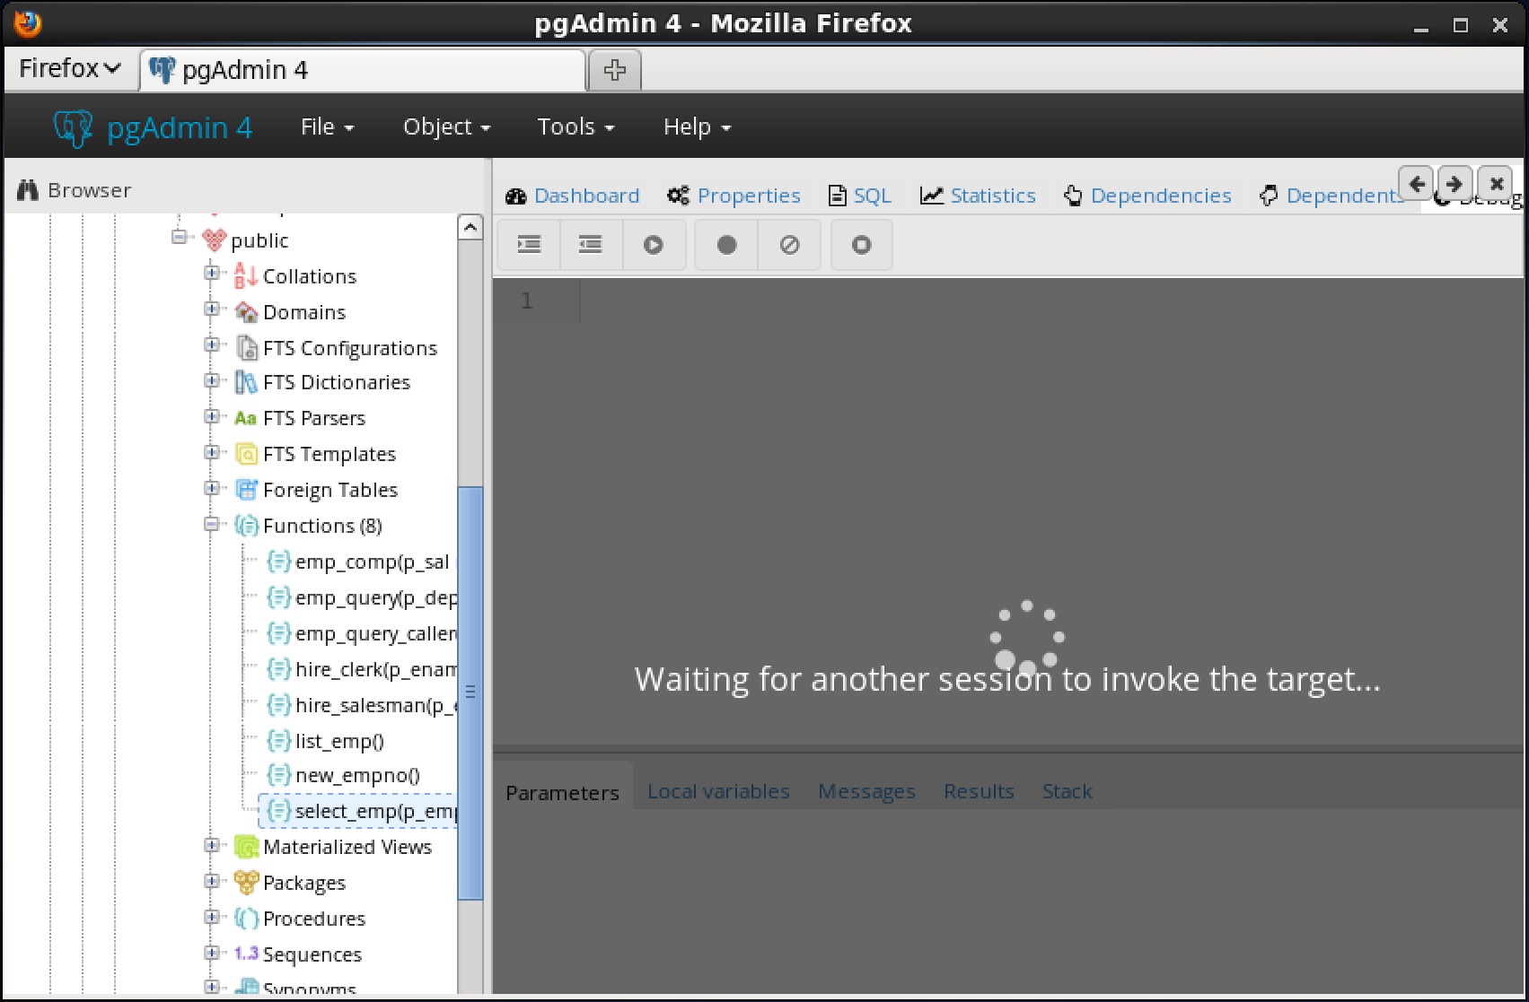Click the Step over debugger icon
Viewport: 1529px width, 1002px height.
(x=591, y=245)
